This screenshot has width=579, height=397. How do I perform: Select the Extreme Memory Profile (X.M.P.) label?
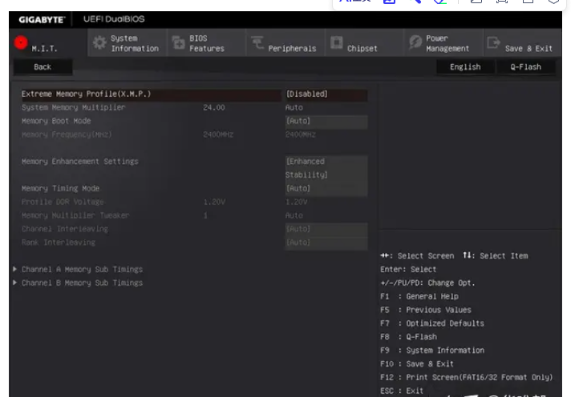point(86,94)
